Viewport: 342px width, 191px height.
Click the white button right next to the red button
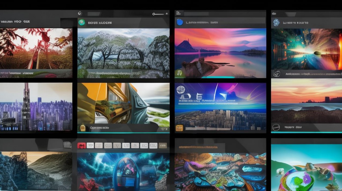[x=90, y=145]
